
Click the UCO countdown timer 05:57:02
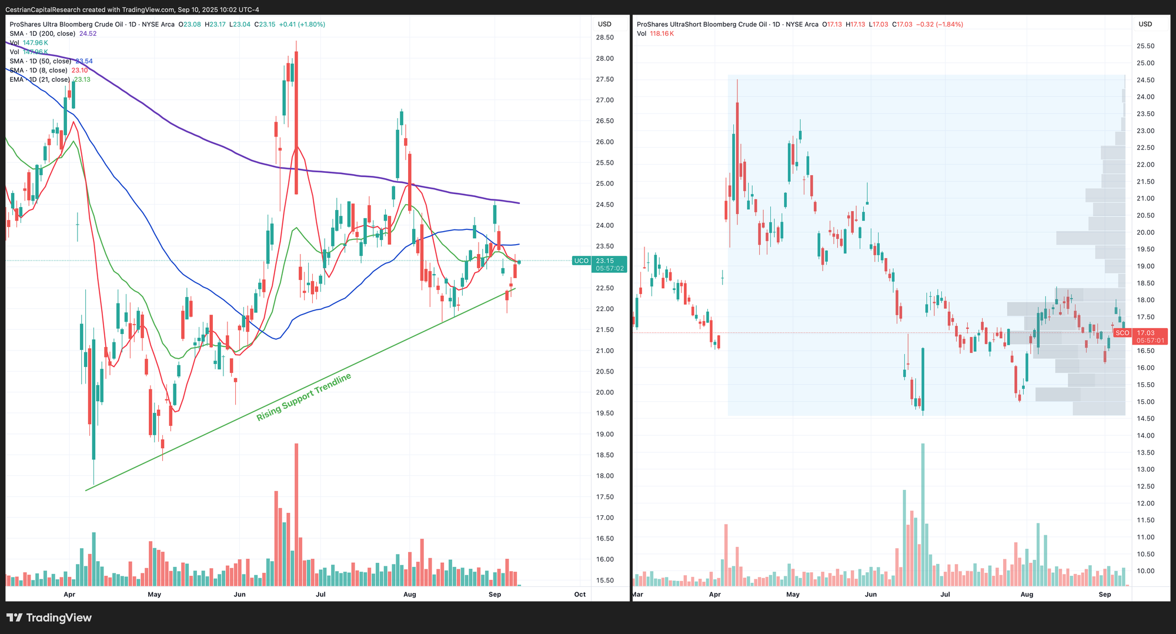609,268
